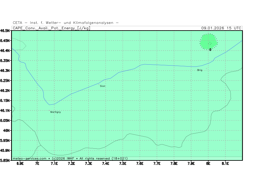Screen dimensions: 254x191
Task: Click the 8.1E longitude label
Action: pyautogui.click(x=225, y=164)
